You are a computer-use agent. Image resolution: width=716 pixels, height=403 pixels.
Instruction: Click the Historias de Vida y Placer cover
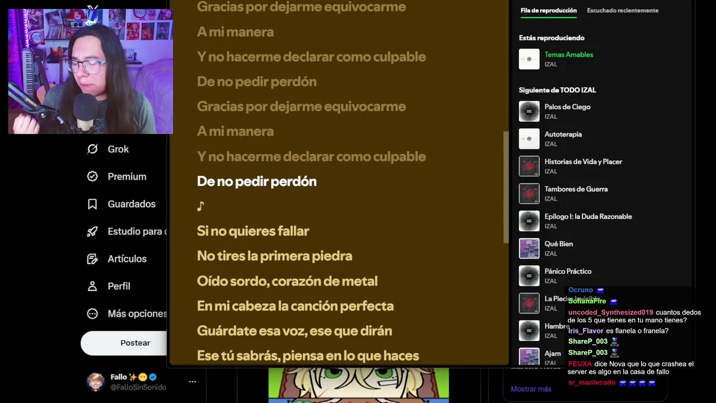529,166
